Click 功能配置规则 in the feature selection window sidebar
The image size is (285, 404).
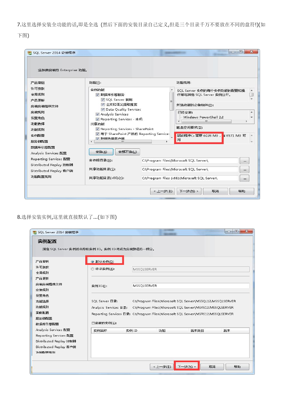click(x=41, y=177)
